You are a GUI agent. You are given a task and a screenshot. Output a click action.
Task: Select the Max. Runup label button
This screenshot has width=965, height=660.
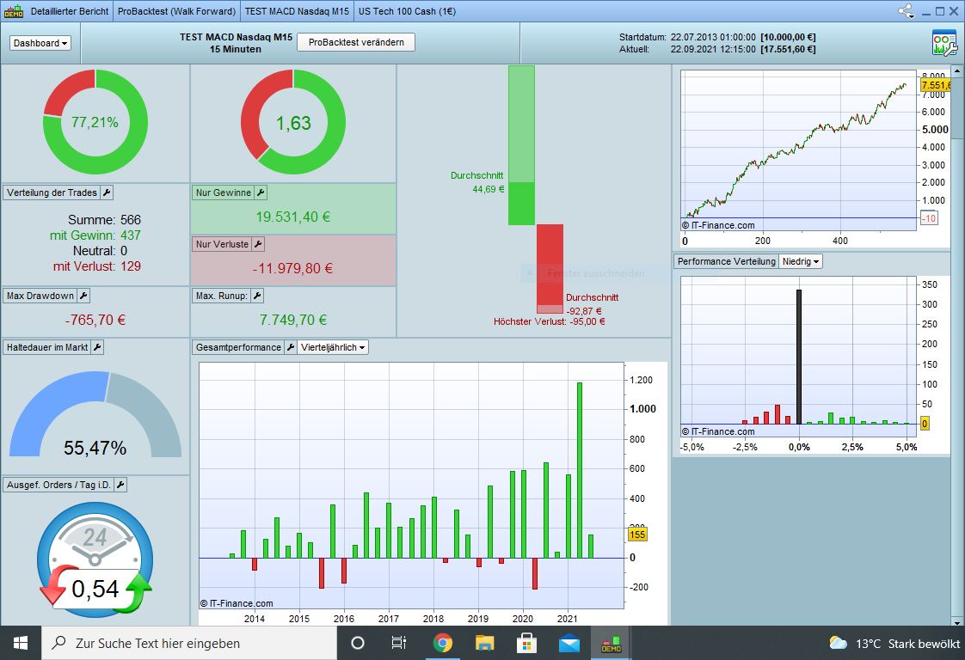click(x=222, y=296)
